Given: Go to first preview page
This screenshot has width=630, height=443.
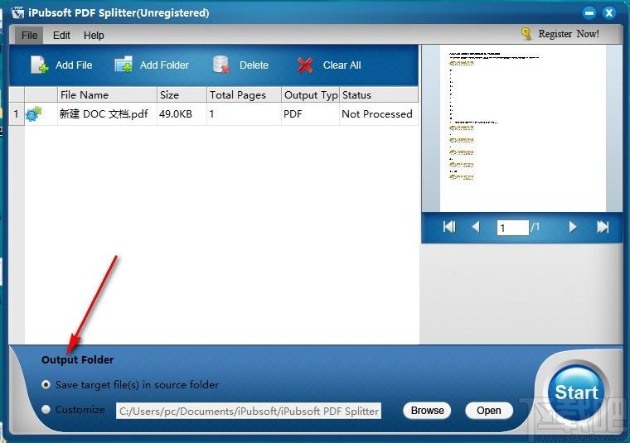Looking at the screenshot, I should pos(449,227).
